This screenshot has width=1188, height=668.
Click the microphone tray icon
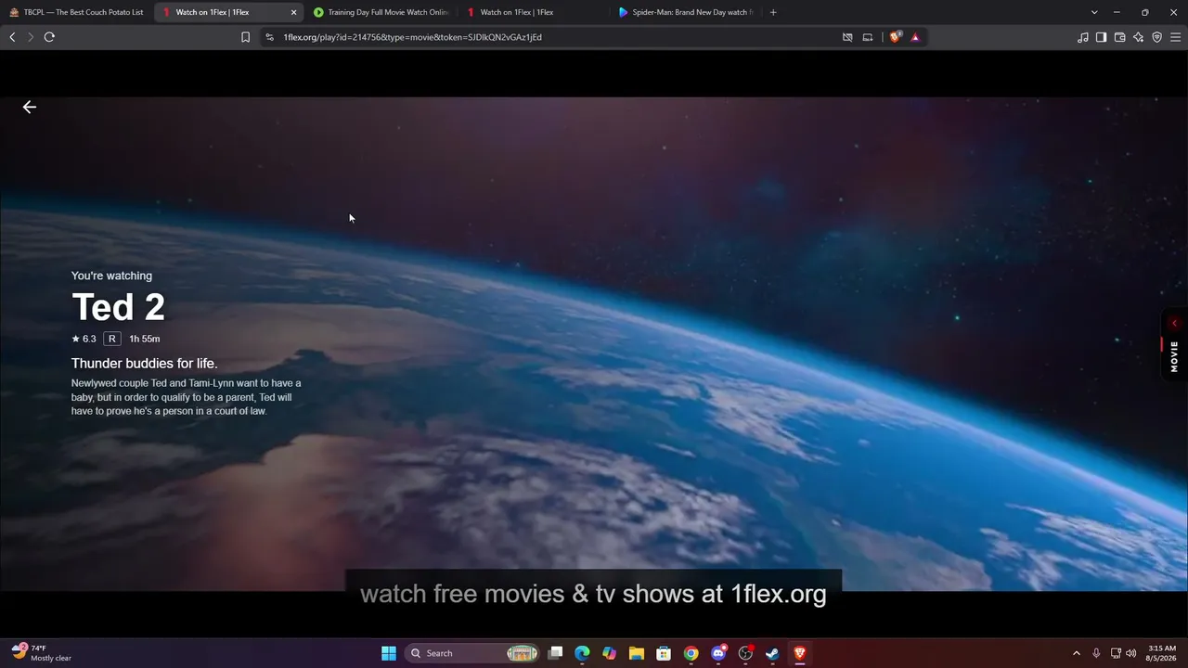[x=1096, y=653]
